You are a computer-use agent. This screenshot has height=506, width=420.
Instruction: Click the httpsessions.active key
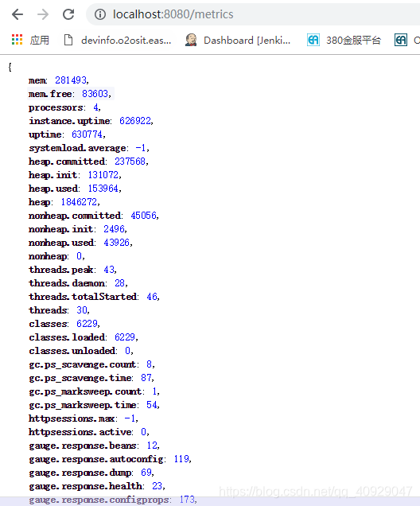[x=80, y=432]
